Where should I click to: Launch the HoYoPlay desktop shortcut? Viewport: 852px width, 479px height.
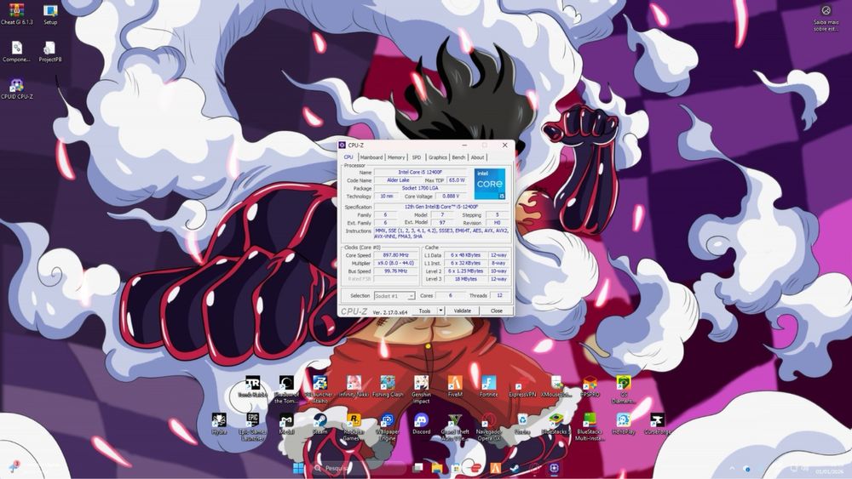pos(624,424)
